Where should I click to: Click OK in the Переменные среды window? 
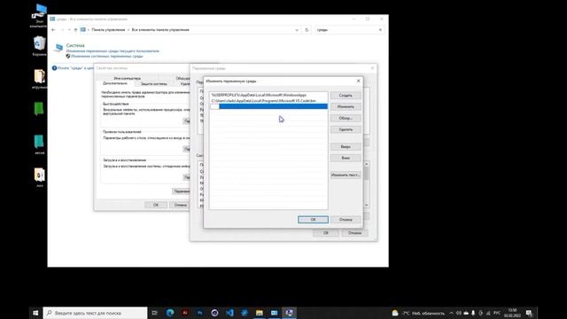click(325, 233)
